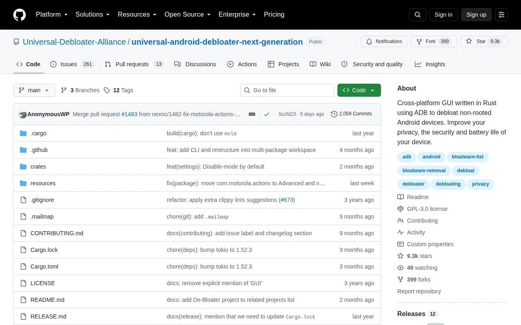Star the repository
521x325 pixels.
point(484,41)
